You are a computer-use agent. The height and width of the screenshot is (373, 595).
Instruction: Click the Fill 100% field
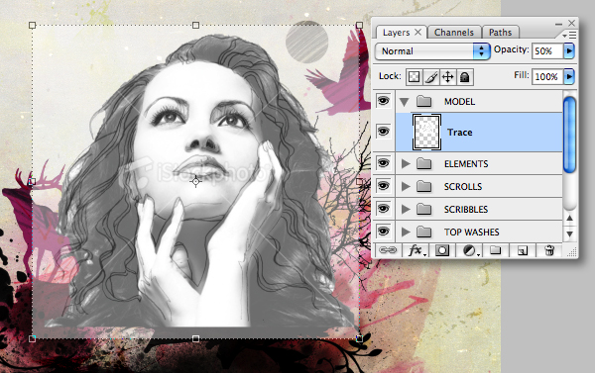point(547,77)
